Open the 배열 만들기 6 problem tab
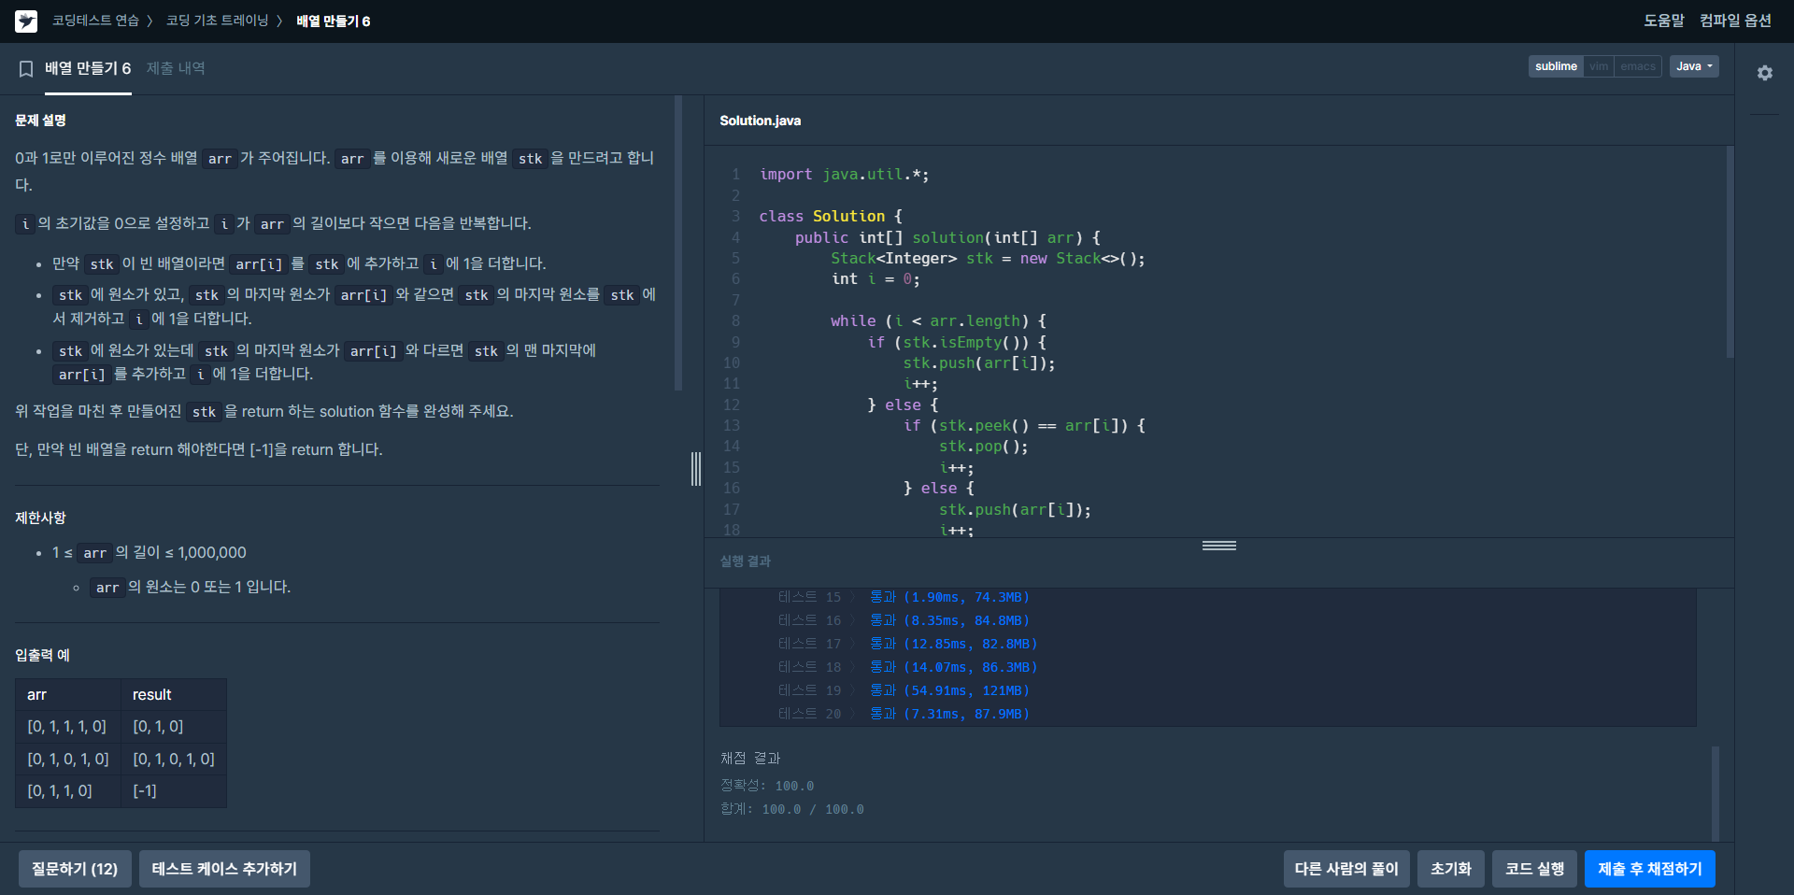Viewport: 1794px width, 895px height. pyautogui.click(x=88, y=68)
